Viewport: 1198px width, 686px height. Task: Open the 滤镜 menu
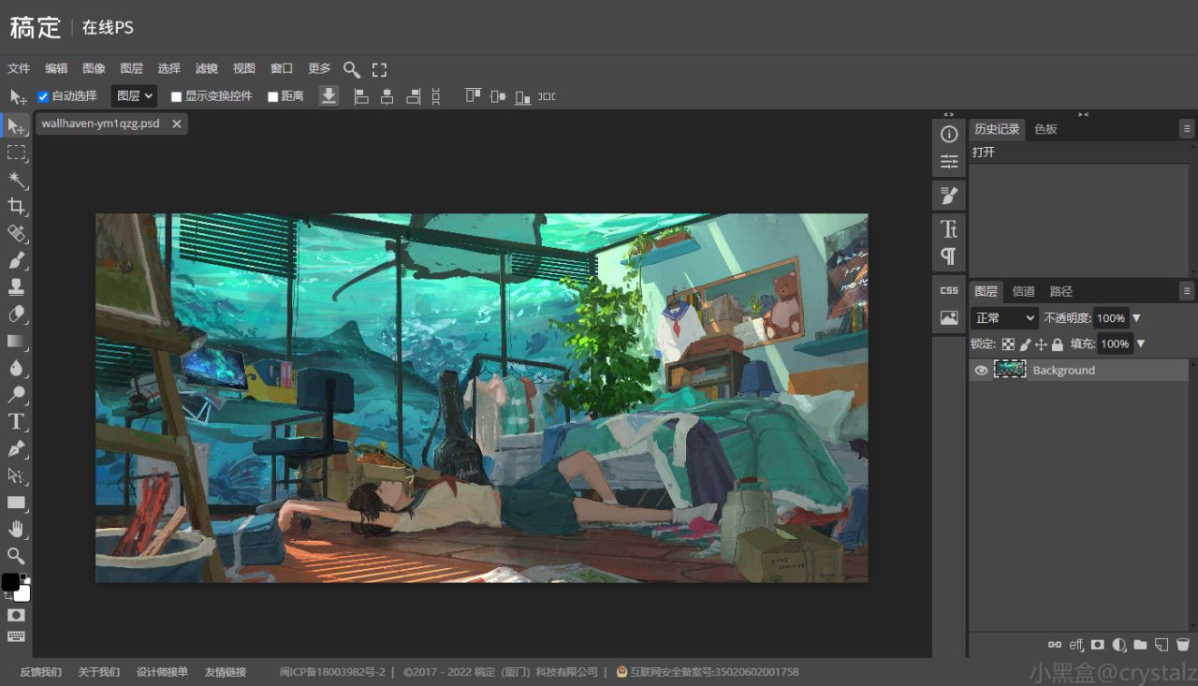pyautogui.click(x=207, y=68)
